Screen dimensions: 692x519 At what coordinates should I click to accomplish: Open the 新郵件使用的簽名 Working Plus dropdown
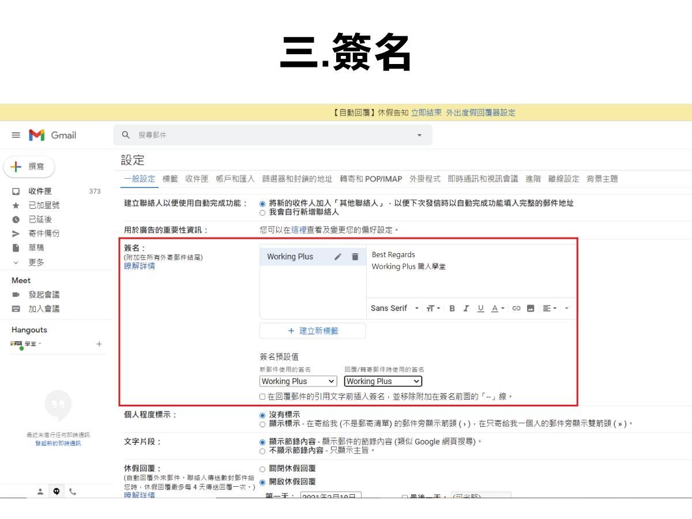point(297,381)
